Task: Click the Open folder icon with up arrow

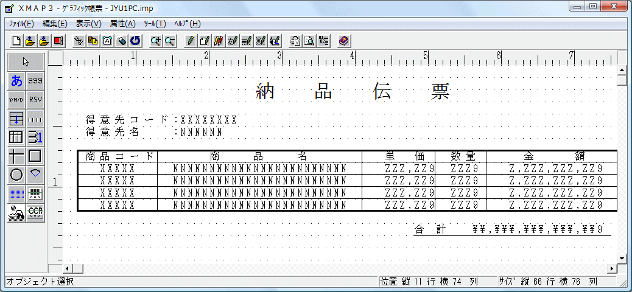Action: 30,41
